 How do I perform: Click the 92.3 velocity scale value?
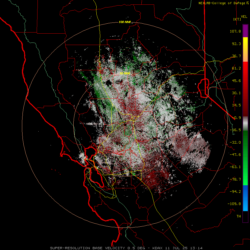pos(236,44)
